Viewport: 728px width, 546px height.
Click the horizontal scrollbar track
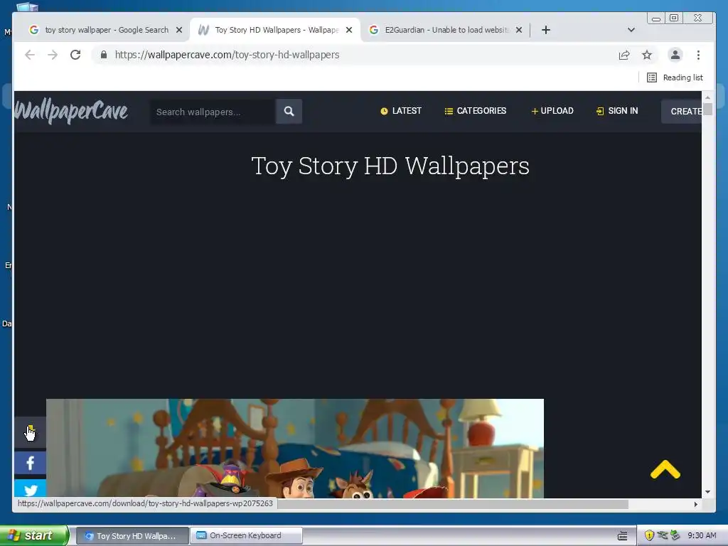point(659,504)
